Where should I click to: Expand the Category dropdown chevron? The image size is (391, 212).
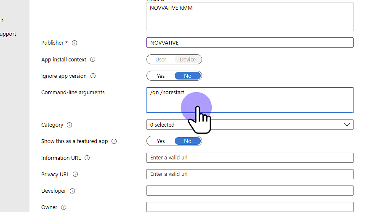347,125
